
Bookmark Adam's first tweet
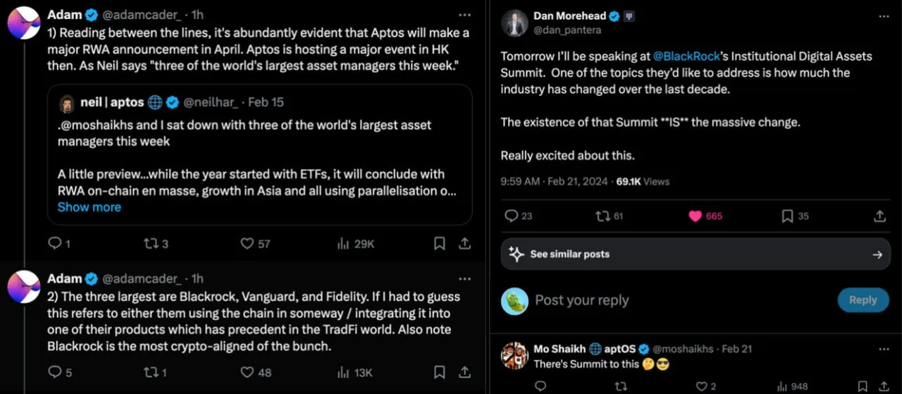point(439,244)
